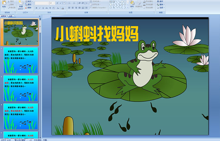Increase the font size with the large A icon
Viewport: 220px width, 141px height.
(58, 3)
